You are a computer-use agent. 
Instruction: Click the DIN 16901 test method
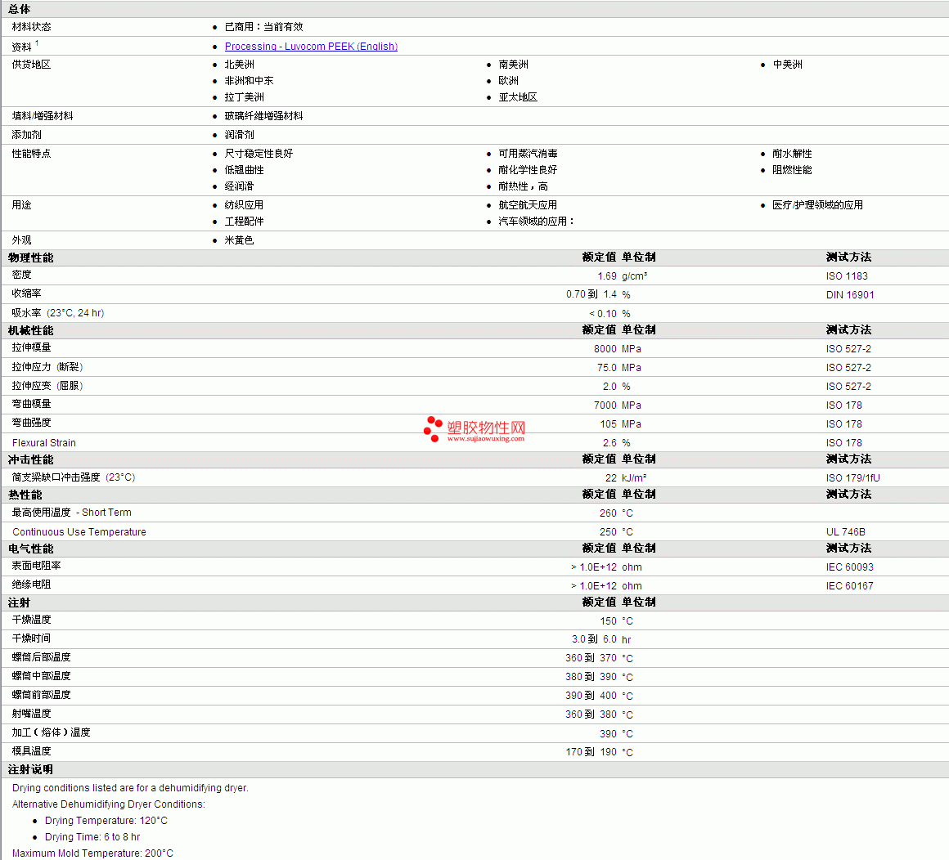coord(850,295)
